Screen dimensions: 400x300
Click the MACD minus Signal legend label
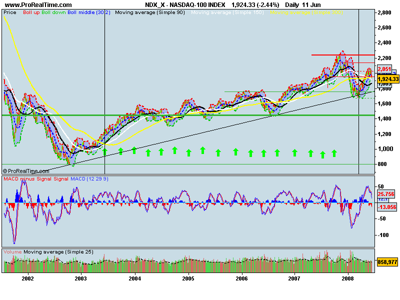click(x=28, y=179)
